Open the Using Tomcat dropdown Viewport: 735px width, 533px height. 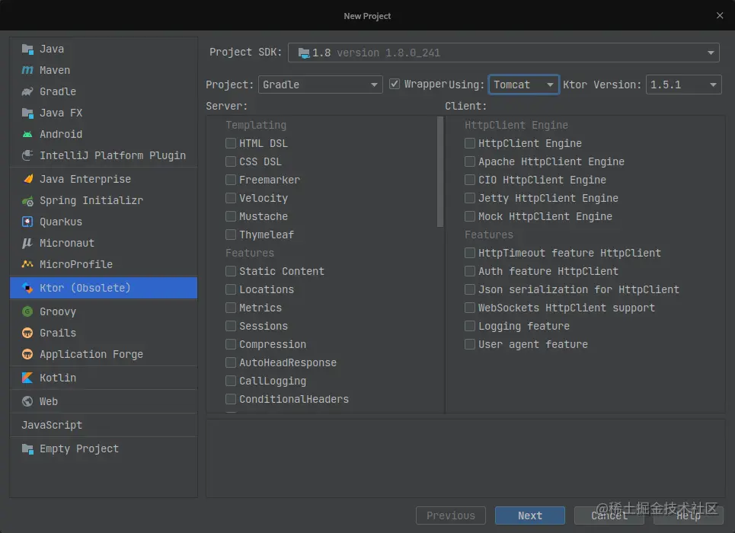pos(523,85)
